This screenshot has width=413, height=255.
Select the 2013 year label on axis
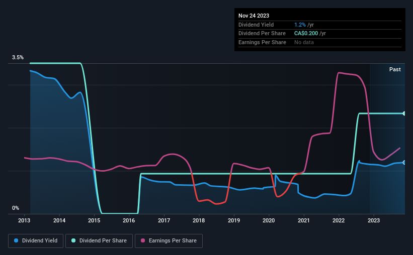(24, 220)
